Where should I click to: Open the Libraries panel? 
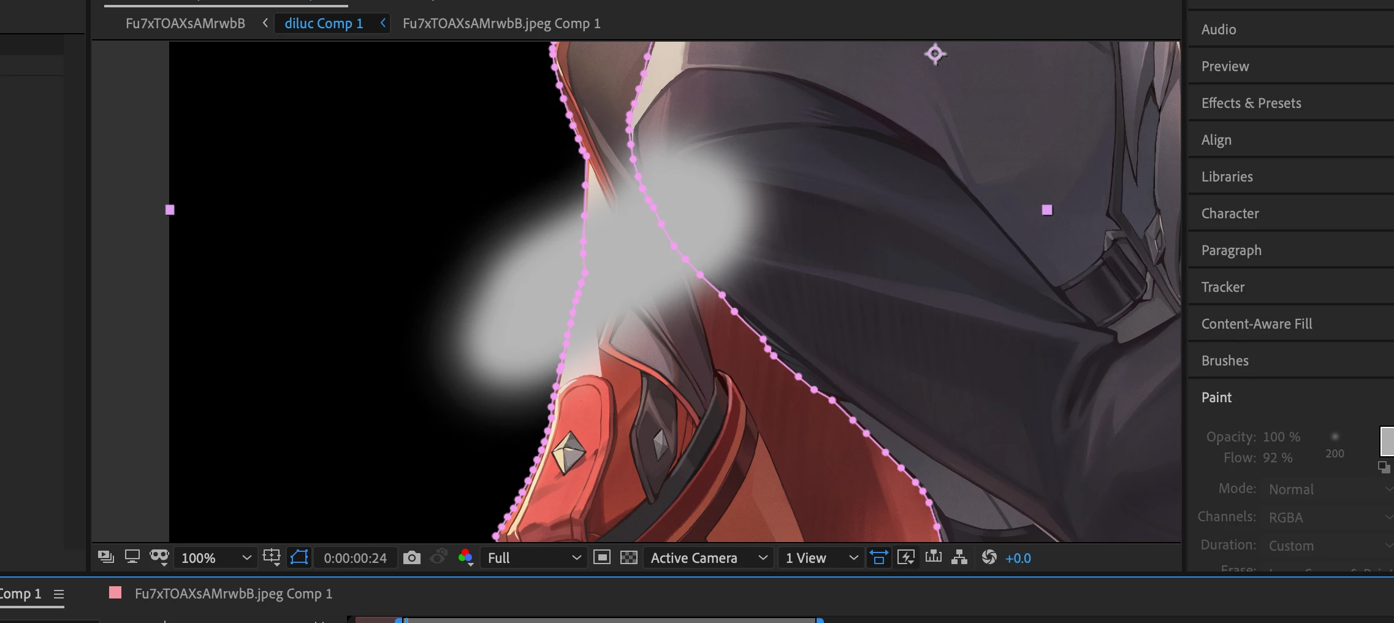1290,177
